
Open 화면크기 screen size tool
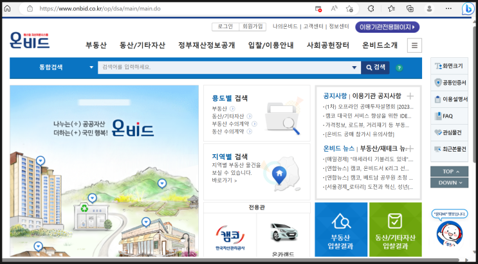point(449,66)
